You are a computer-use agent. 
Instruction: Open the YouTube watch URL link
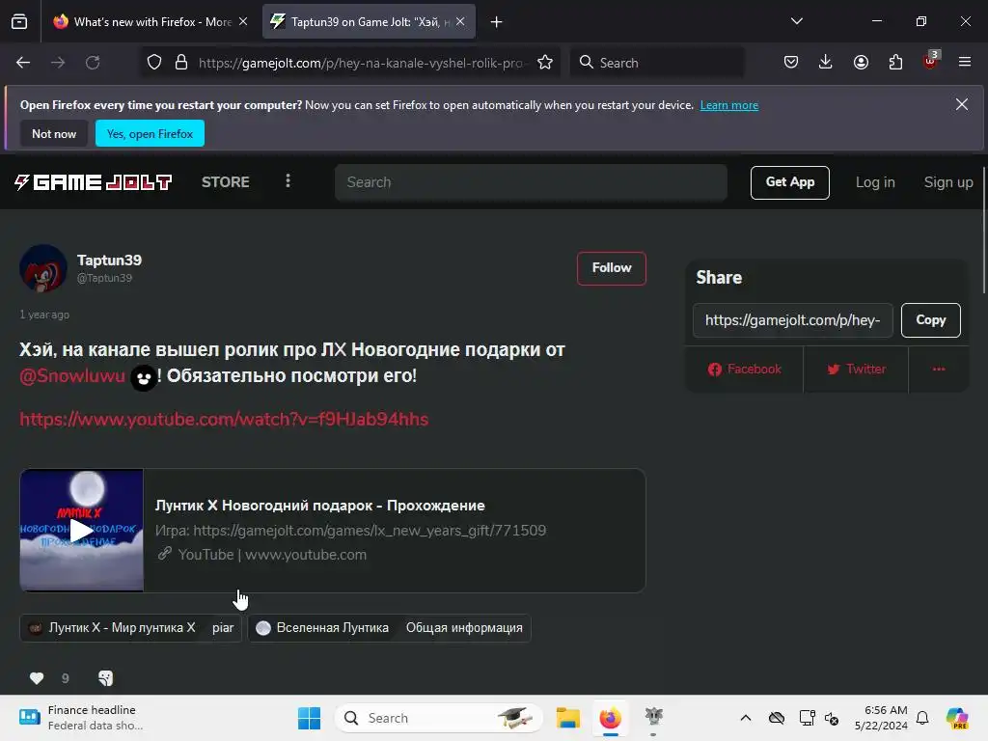[224, 419]
